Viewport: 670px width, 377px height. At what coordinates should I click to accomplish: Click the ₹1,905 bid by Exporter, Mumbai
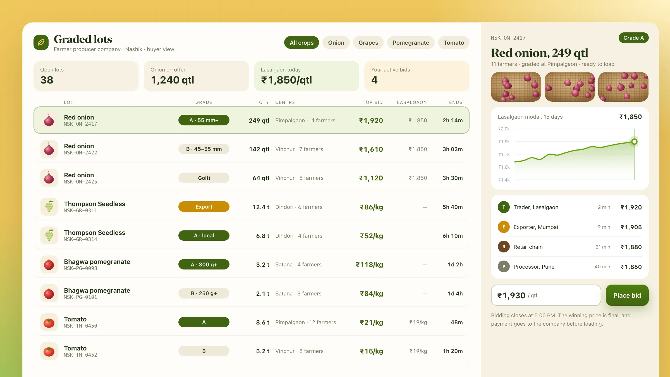[x=631, y=227]
